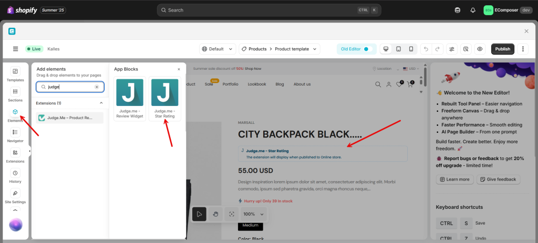Select the 55.00 USD price text
538x243 pixels.
pyautogui.click(x=256, y=171)
